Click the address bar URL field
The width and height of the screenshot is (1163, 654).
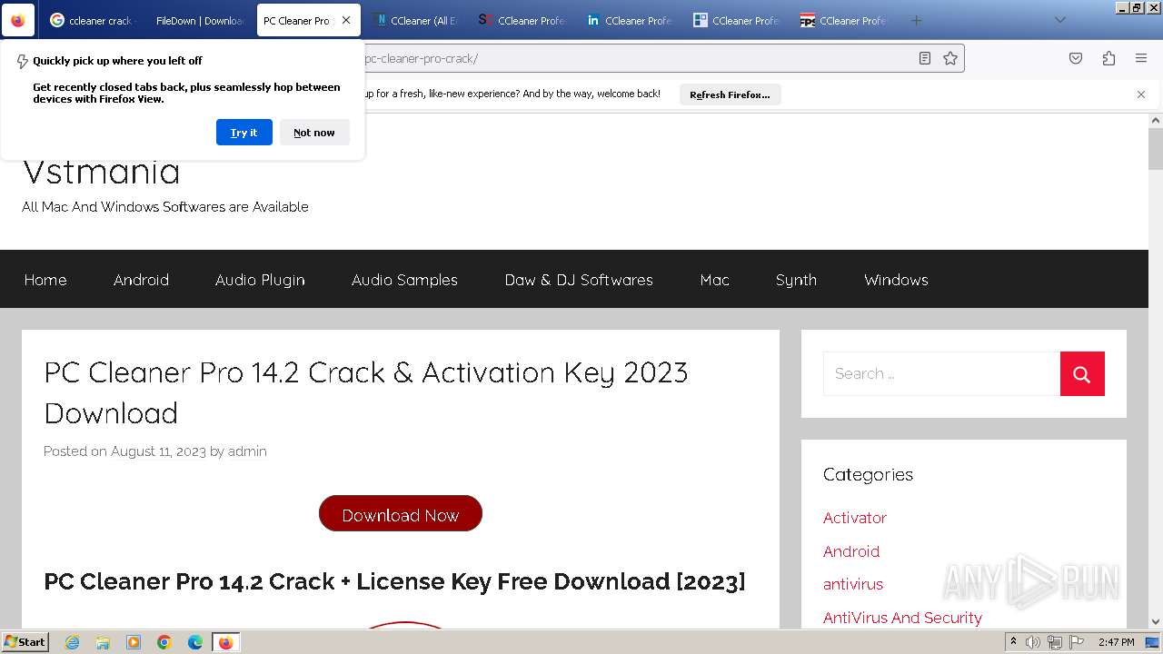[636, 58]
